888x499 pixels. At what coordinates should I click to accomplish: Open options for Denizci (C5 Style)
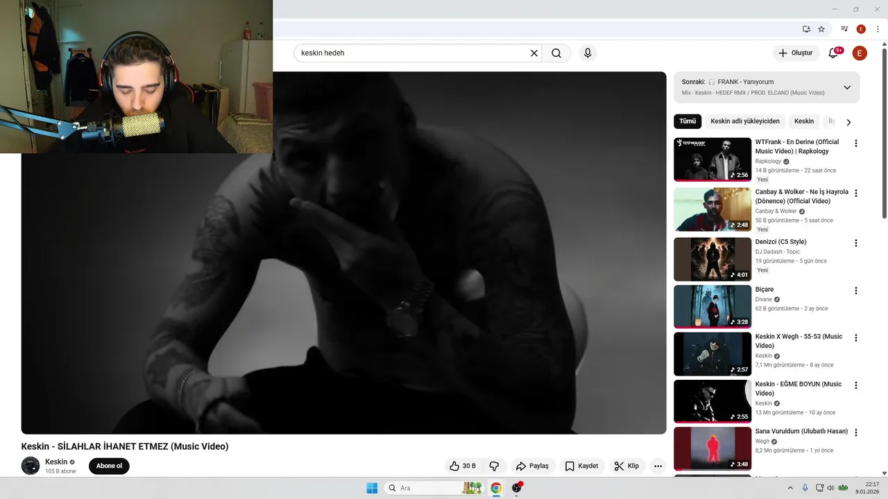(855, 243)
